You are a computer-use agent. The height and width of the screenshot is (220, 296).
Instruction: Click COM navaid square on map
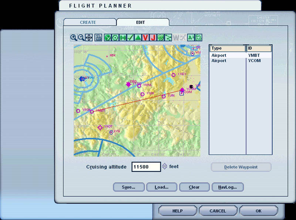point(182,93)
